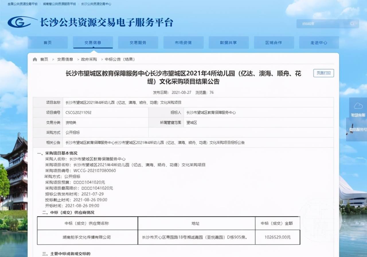Open the 数据共享 menu item
367x257 pixels.
pos(229,42)
